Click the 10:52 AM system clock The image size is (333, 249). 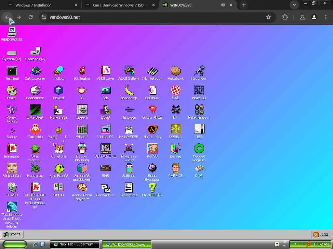[x=321, y=244]
